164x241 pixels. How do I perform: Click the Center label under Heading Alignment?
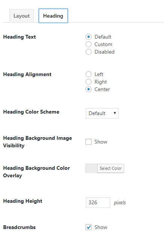pos(102,89)
